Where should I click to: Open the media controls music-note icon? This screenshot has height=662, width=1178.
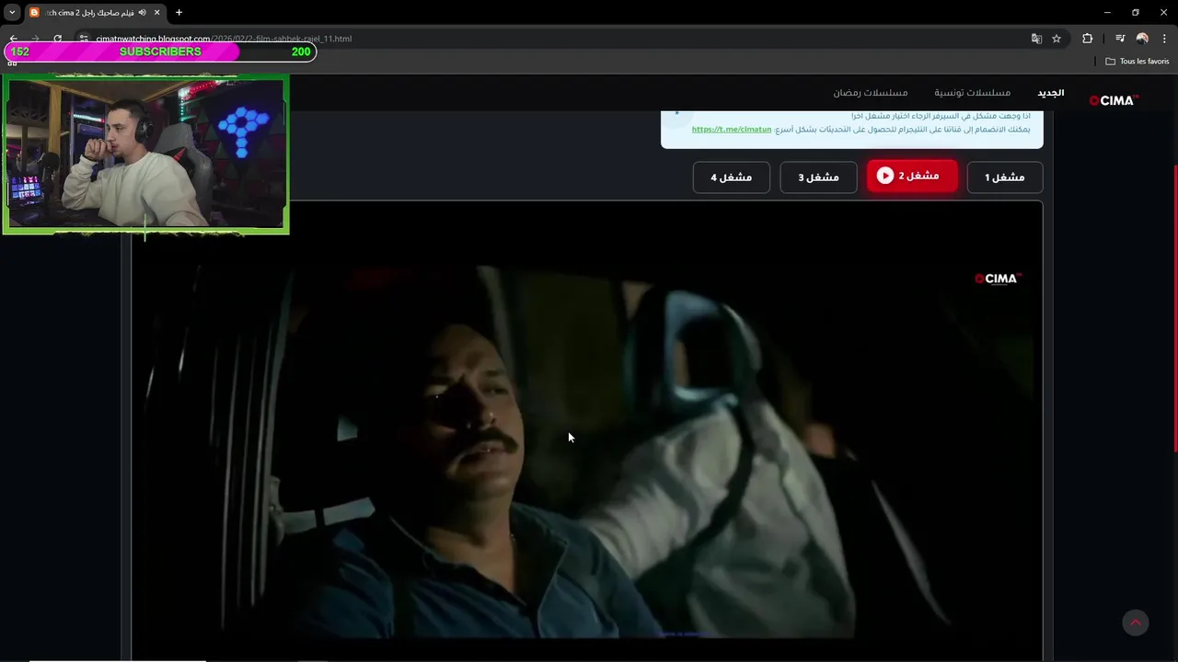click(1120, 39)
